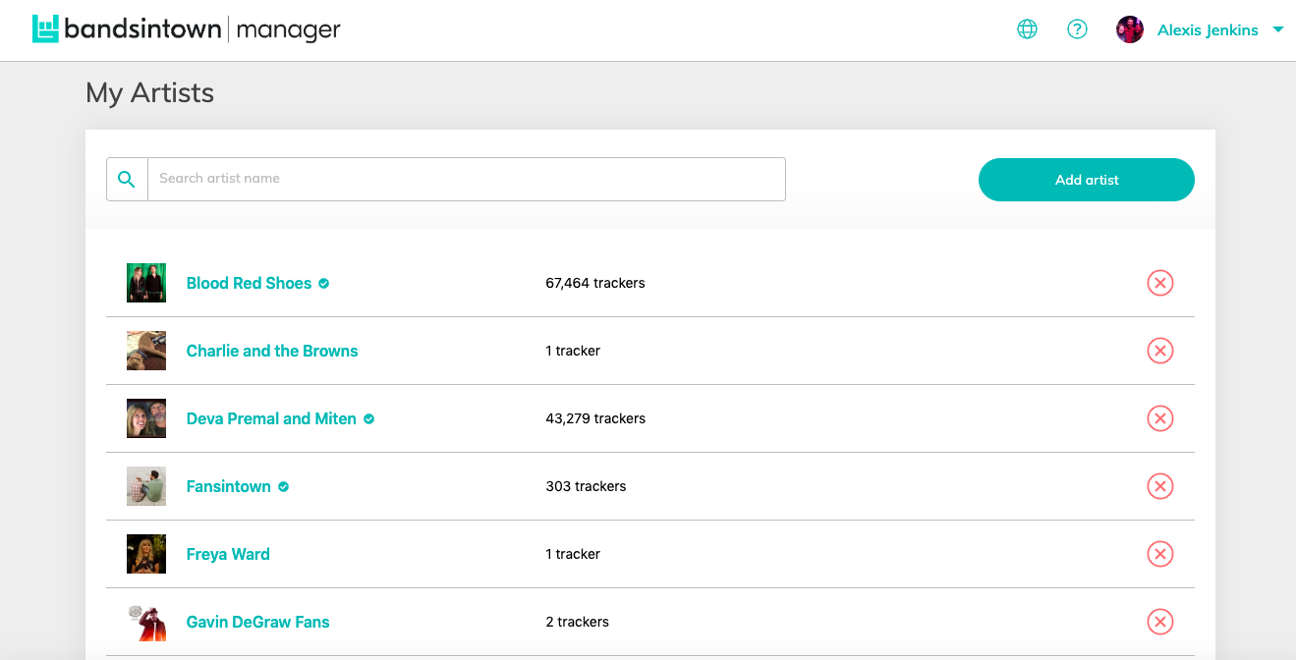Expand the Alexis Jenkins account dropdown arrow
Viewport: 1296px width, 660px height.
point(1278,29)
